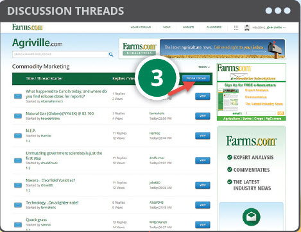Expand the Tools dropdown
This screenshot has width=301, height=232.
pyautogui.click(x=204, y=67)
